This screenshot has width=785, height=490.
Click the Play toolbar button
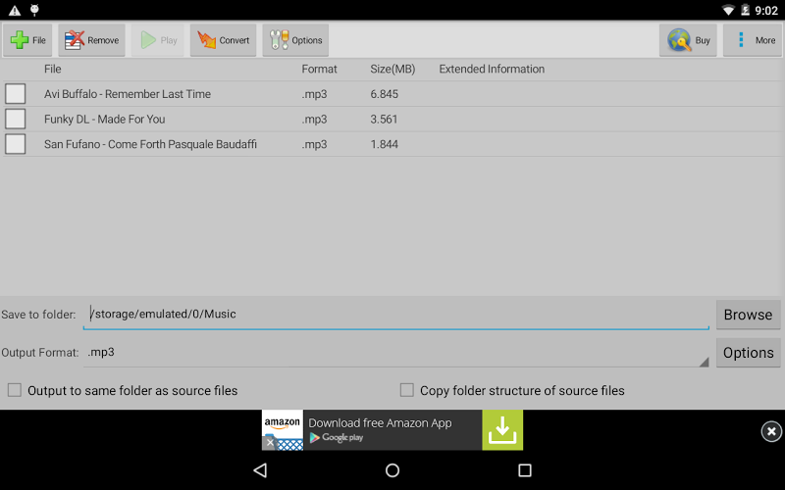158,40
